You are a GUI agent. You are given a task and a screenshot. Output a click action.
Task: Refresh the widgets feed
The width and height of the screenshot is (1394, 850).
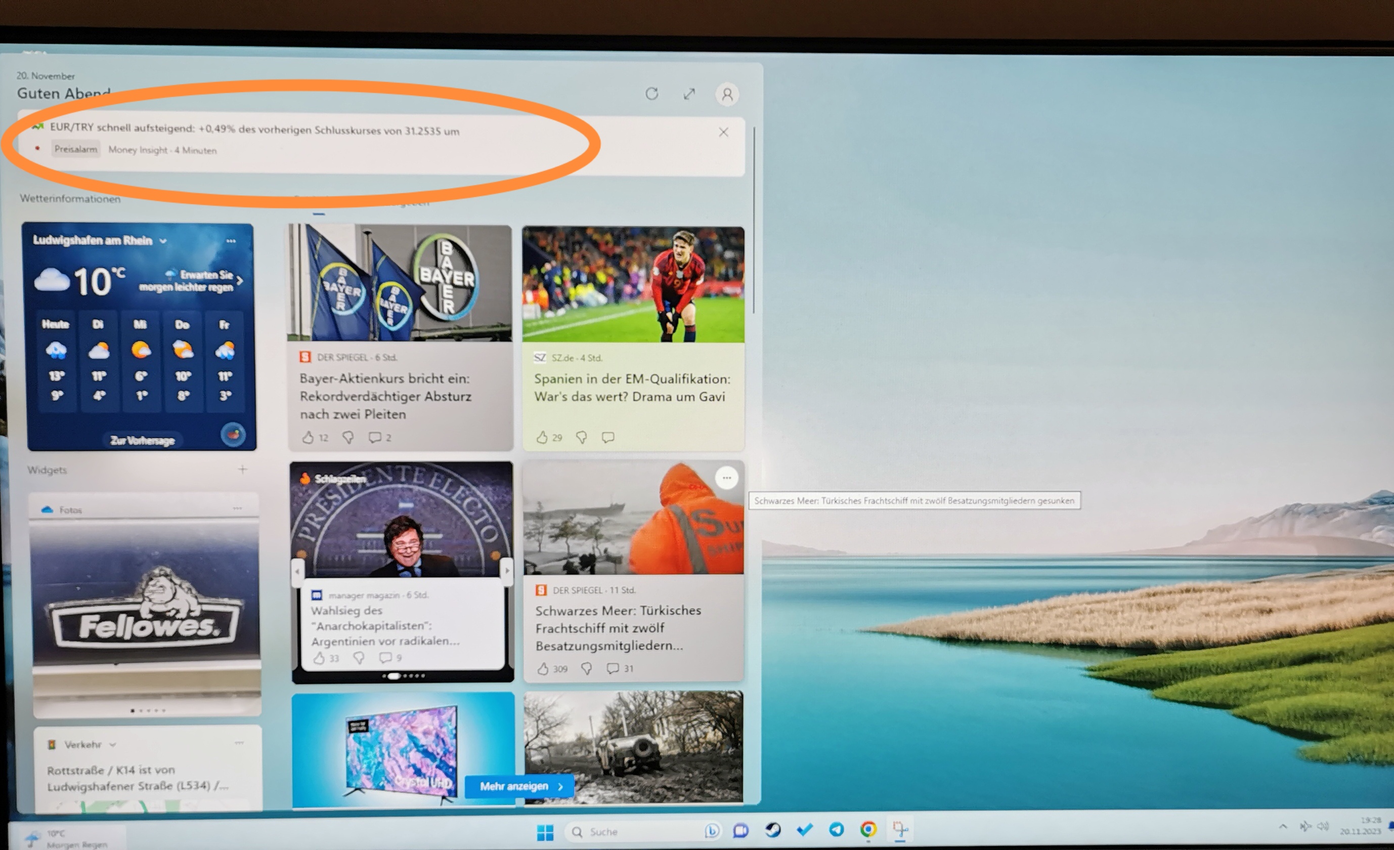coord(652,94)
